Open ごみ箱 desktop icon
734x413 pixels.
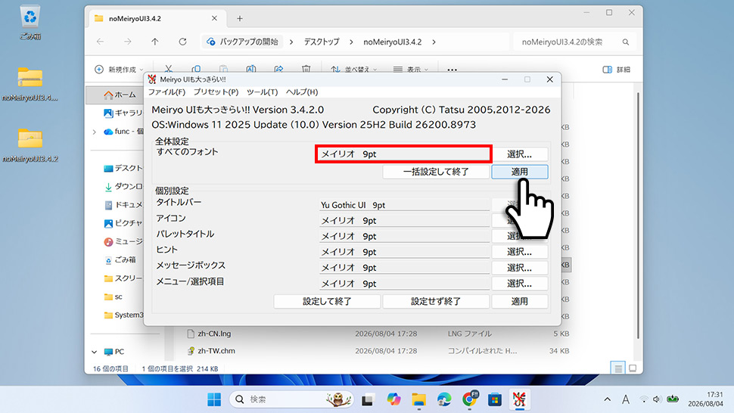pyautogui.click(x=30, y=23)
